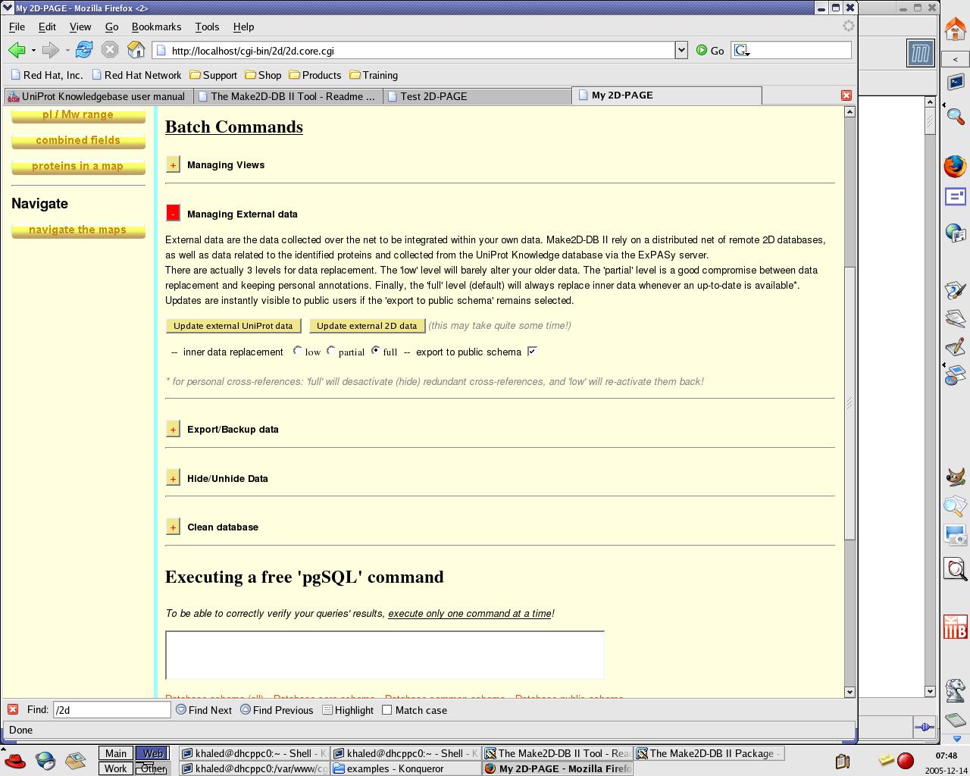
Task: Select 'full' inner data replacement
Action: 375,351
